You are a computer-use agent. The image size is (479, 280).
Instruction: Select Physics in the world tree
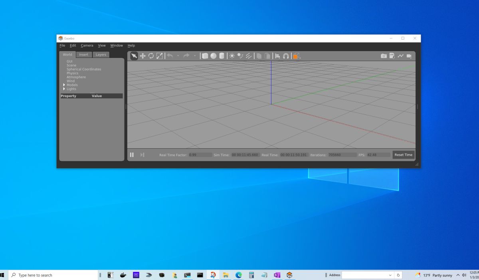(73, 73)
